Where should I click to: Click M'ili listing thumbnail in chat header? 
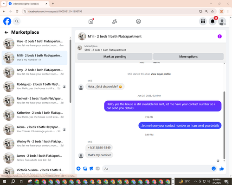tap(82, 37)
